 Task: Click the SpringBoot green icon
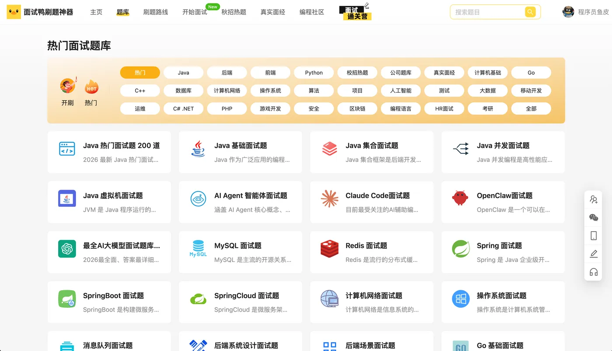[67, 299]
